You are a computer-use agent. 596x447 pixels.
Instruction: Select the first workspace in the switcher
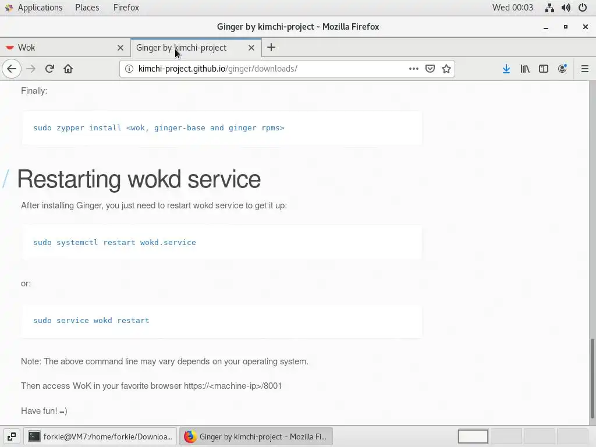click(x=473, y=437)
